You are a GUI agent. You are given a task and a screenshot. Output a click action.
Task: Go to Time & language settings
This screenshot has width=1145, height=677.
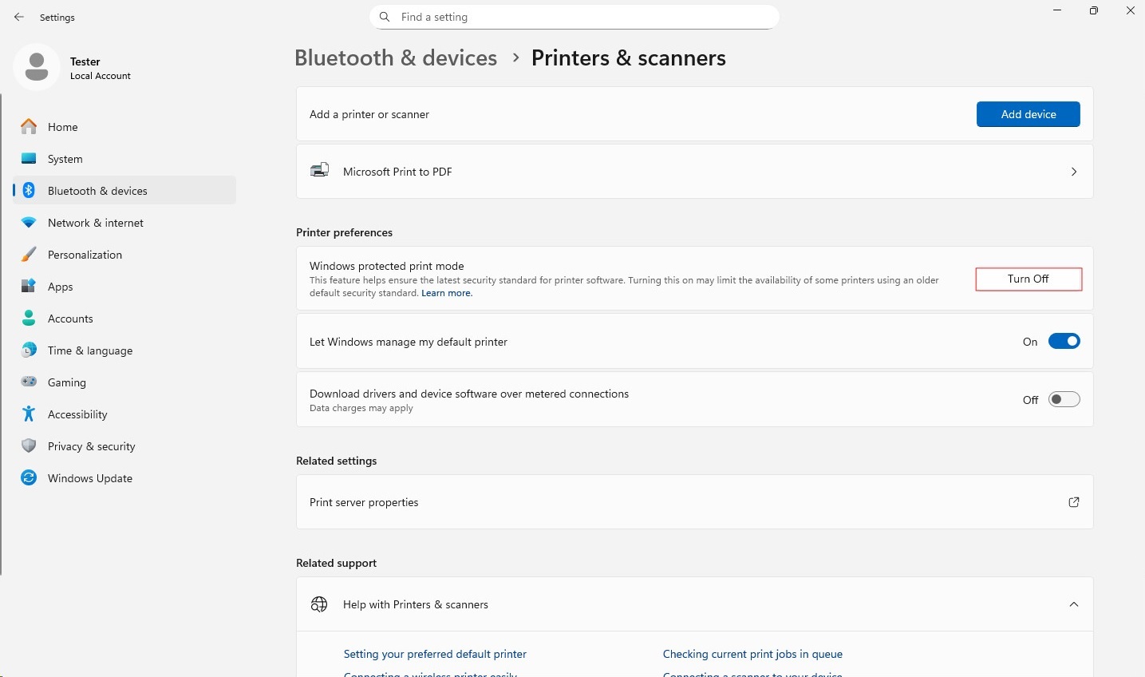tap(124, 350)
